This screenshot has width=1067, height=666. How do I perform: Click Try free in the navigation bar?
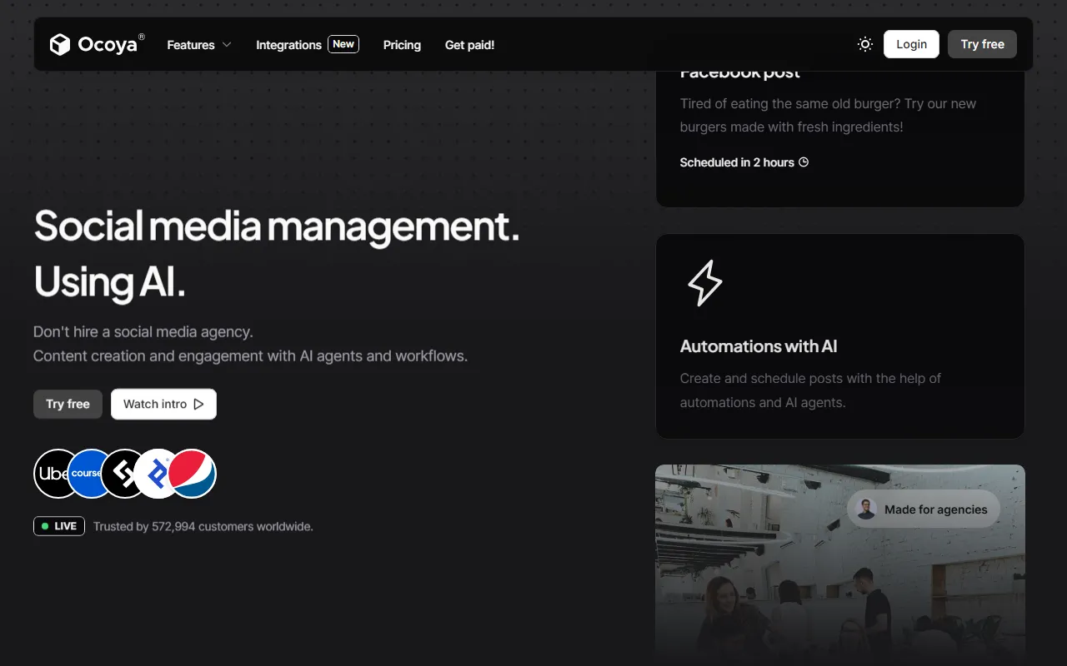point(982,44)
